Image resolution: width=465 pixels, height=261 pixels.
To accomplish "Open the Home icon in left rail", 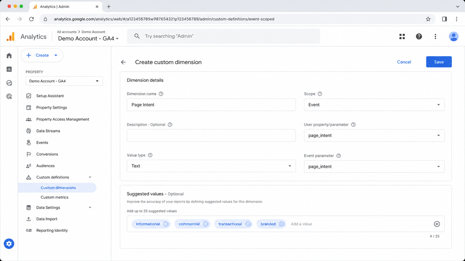I will [x=9, y=55].
